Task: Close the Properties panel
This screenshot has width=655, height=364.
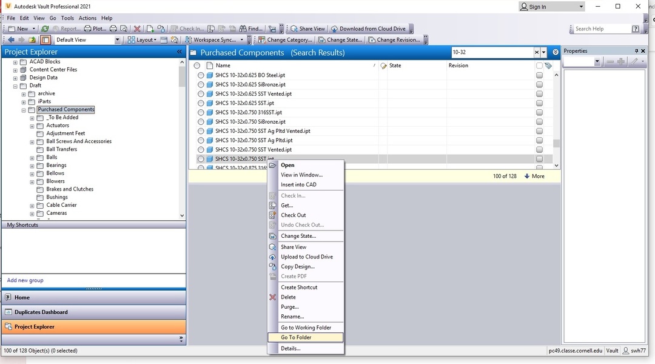Action: pos(643,51)
